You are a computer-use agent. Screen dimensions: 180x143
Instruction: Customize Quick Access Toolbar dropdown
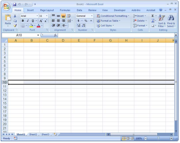35,5
